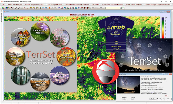Viewport: 173px width, 104px height.
Task: Click the green run arrow beside combo box
Action: (x=123, y=8)
